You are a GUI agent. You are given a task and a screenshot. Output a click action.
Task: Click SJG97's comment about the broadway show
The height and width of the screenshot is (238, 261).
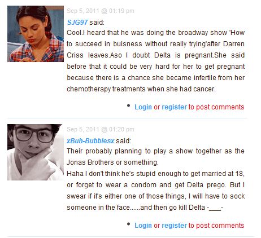[x=155, y=61]
